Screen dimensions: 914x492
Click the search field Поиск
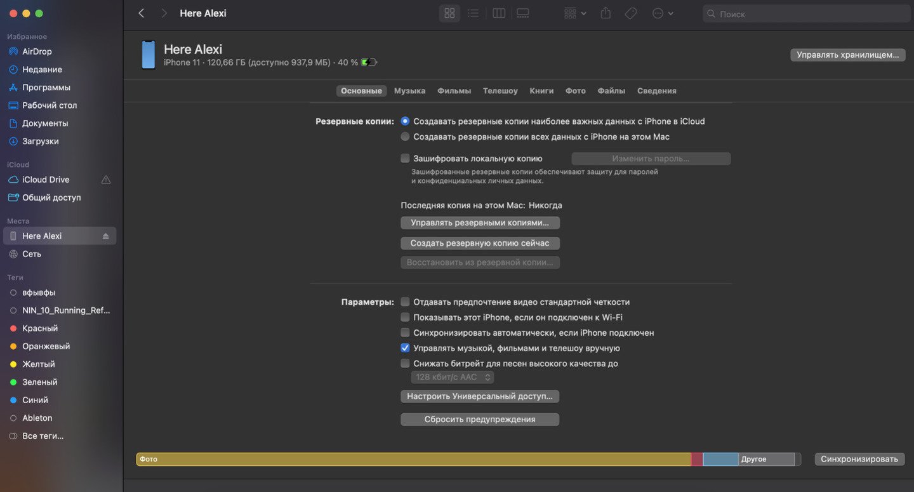[x=806, y=13]
